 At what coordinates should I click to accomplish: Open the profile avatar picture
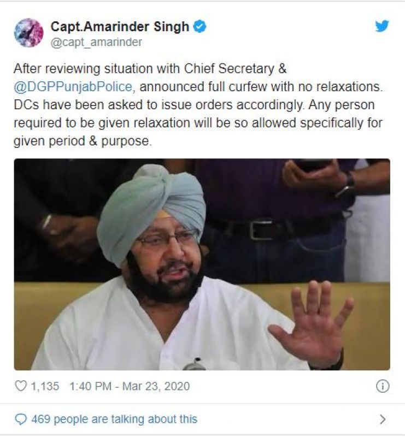pyautogui.click(x=29, y=33)
